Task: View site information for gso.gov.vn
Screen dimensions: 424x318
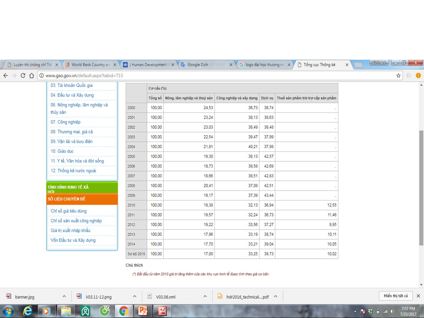Action: 42,76
